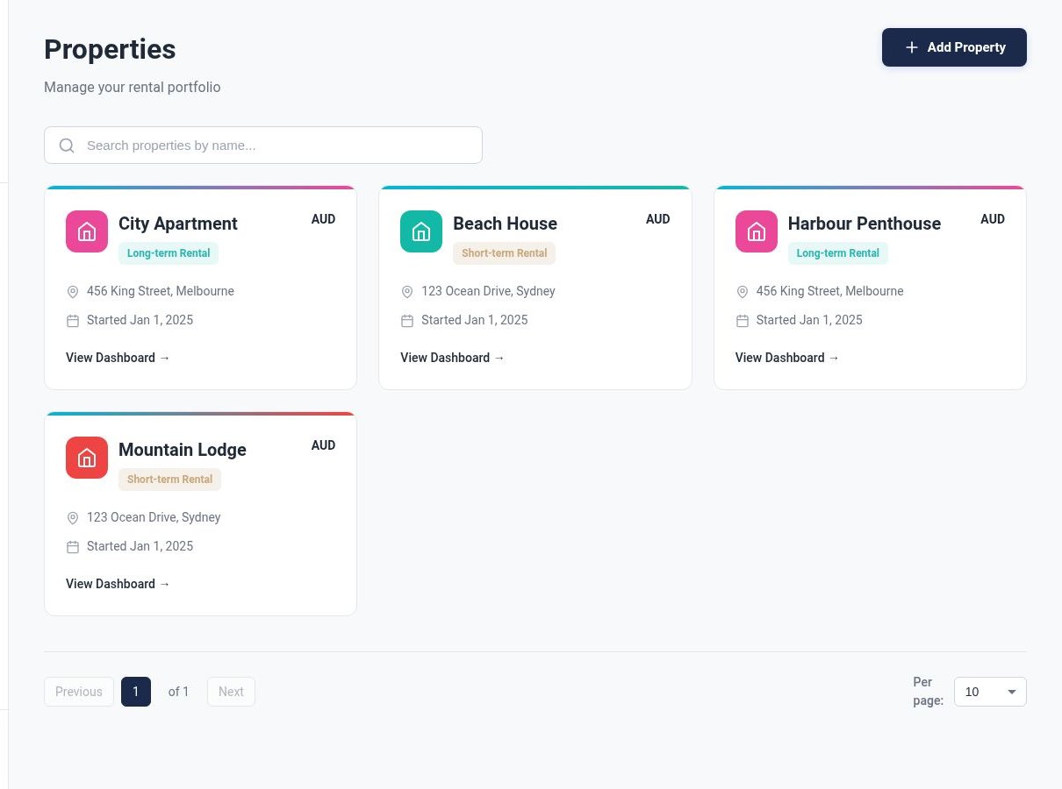
Task: Open View Dashboard for Mountain Lodge
Action: [x=118, y=584]
